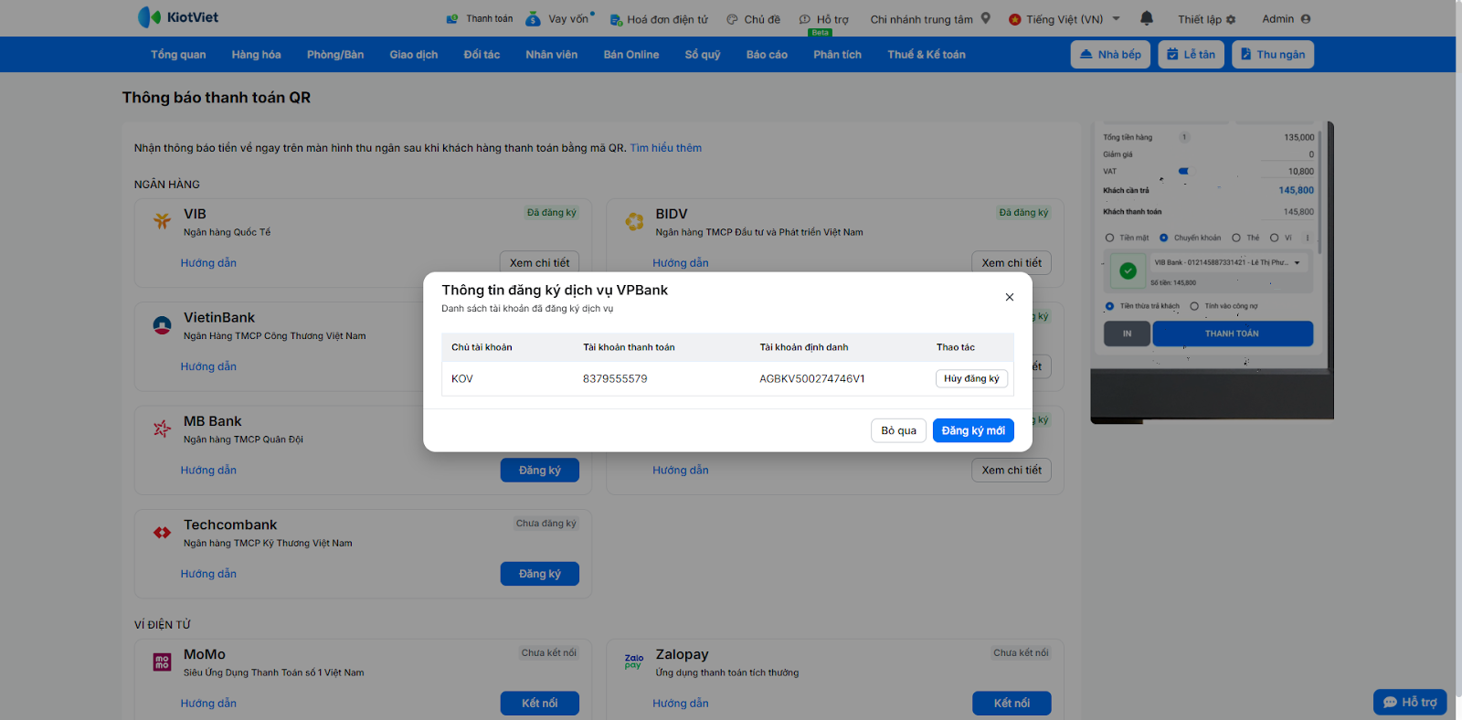Register Techcombank with Đăng ký
This screenshot has height=720, width=1462.
click(539, 574)
